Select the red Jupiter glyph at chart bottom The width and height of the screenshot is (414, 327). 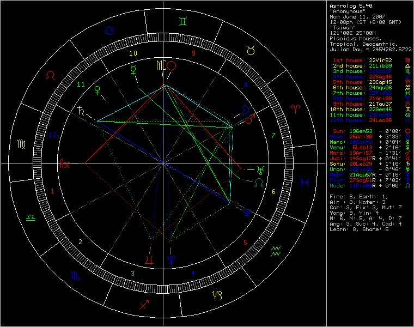pos(150,260)
